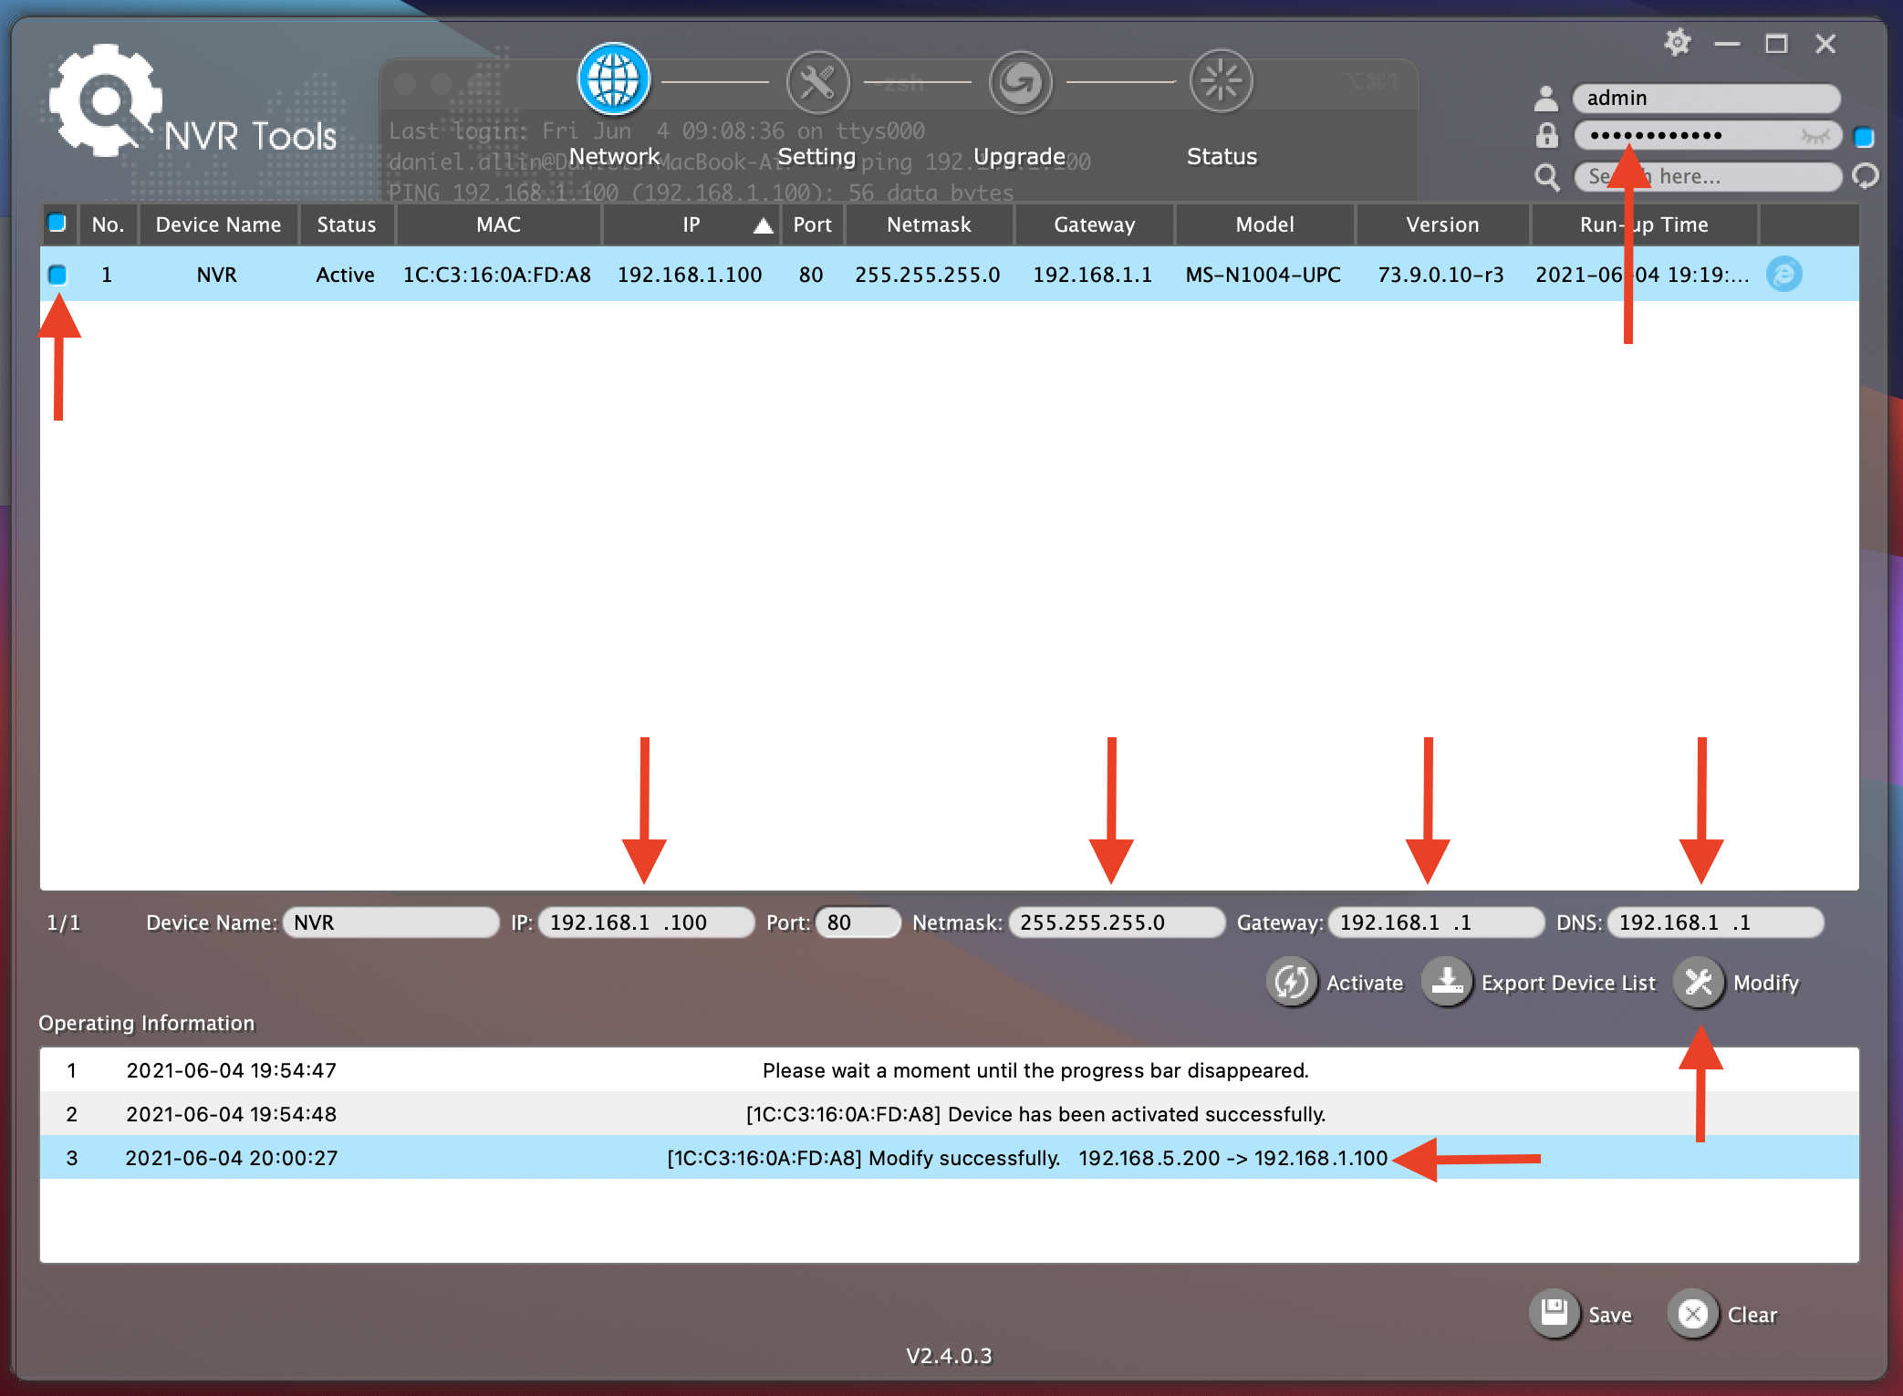The width and height of the screenshot is (1903, 1396).
Task: Toggle the blue checkbox beside password
Action: [1864, 137]
